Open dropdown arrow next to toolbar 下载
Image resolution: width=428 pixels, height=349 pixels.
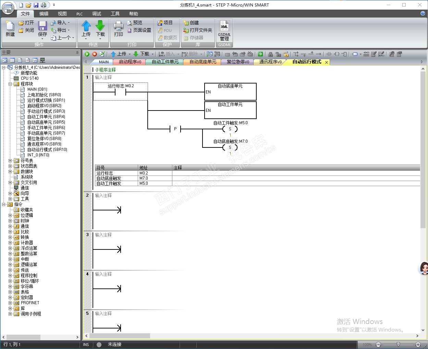153,54
